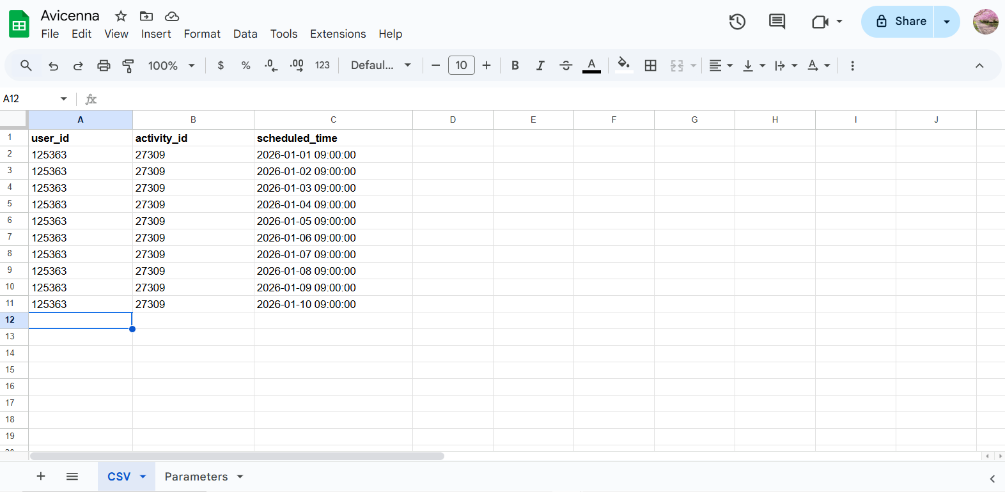Viewport: 1005px width, 492px height.
Task: Toggle bold formatting
Action: [x=515, y=66]
